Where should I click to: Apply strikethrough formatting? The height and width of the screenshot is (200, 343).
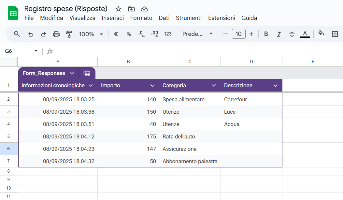(292, 34)
